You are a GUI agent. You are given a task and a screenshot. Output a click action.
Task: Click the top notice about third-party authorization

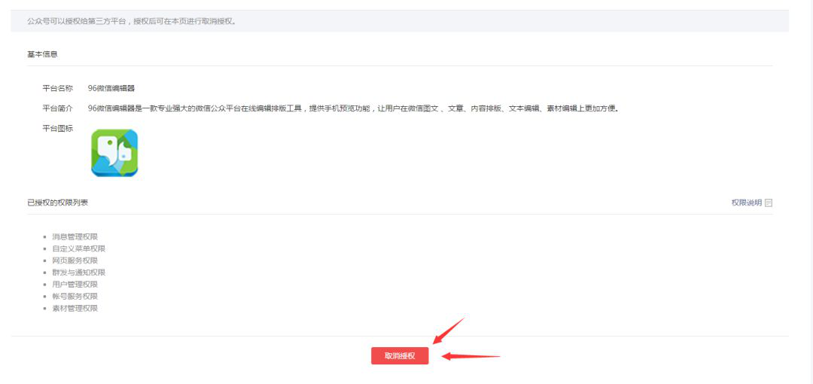click(x=132, y=22)
